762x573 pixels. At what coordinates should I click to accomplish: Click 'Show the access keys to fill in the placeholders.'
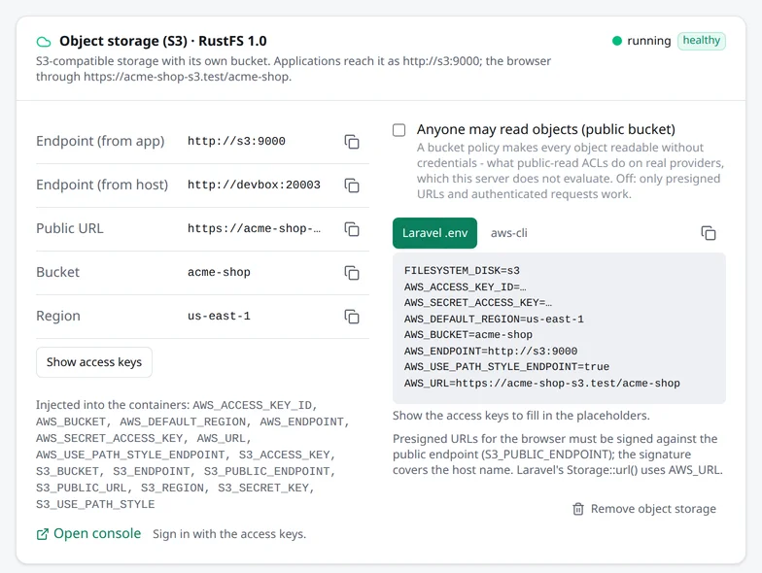tap(521, 416)
